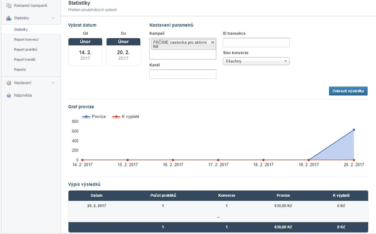Click the ID transakce input field
Viewport: 376px width, 234px height.
[256, 43]
